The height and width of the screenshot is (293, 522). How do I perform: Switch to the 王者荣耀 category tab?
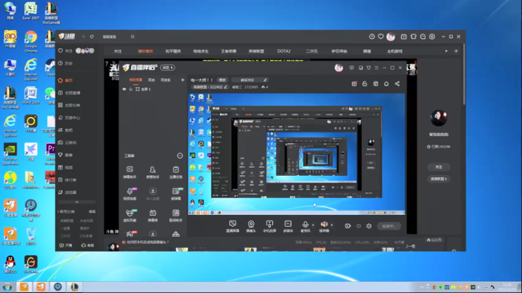(228, 51)
